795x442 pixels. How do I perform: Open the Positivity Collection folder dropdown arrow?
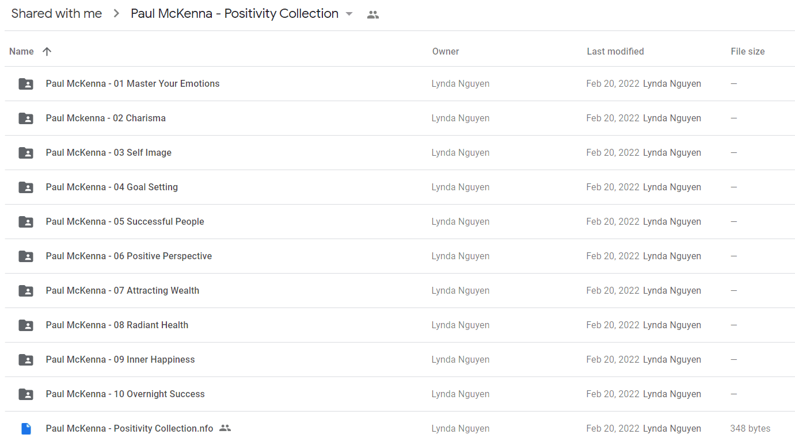349,14
